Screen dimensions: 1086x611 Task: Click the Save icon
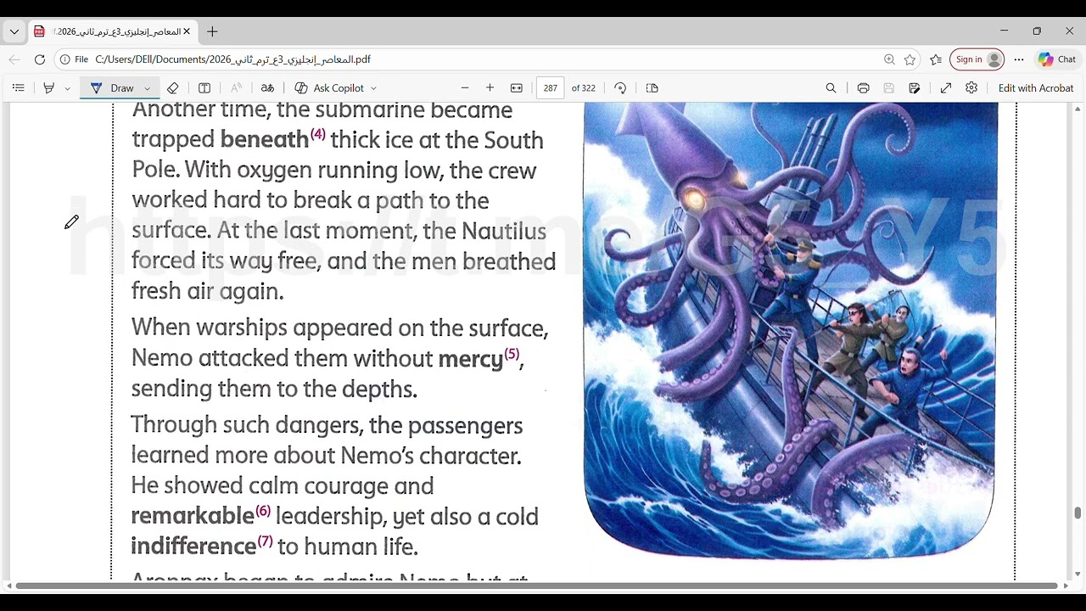[x=888, y=88]
